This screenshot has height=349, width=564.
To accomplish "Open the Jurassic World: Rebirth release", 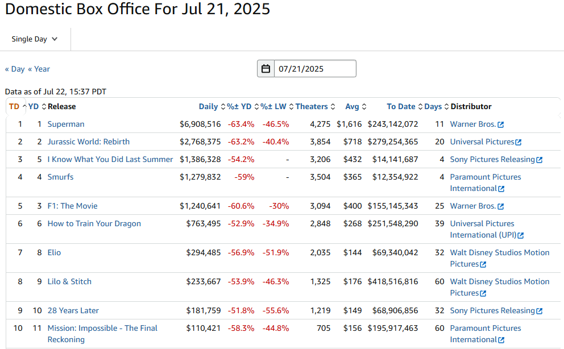I will click(89, 142).
